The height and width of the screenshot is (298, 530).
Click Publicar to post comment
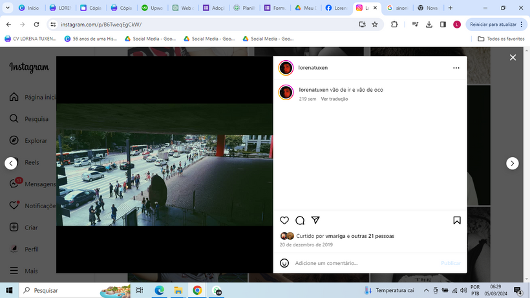[x=450, y=263]
